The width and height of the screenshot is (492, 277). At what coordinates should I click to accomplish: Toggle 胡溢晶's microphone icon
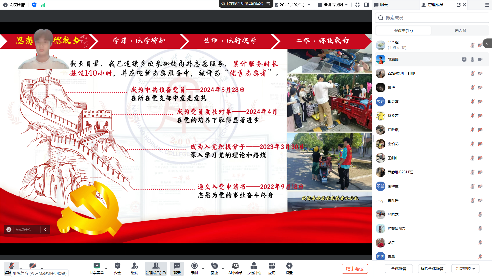coord(472,59)
